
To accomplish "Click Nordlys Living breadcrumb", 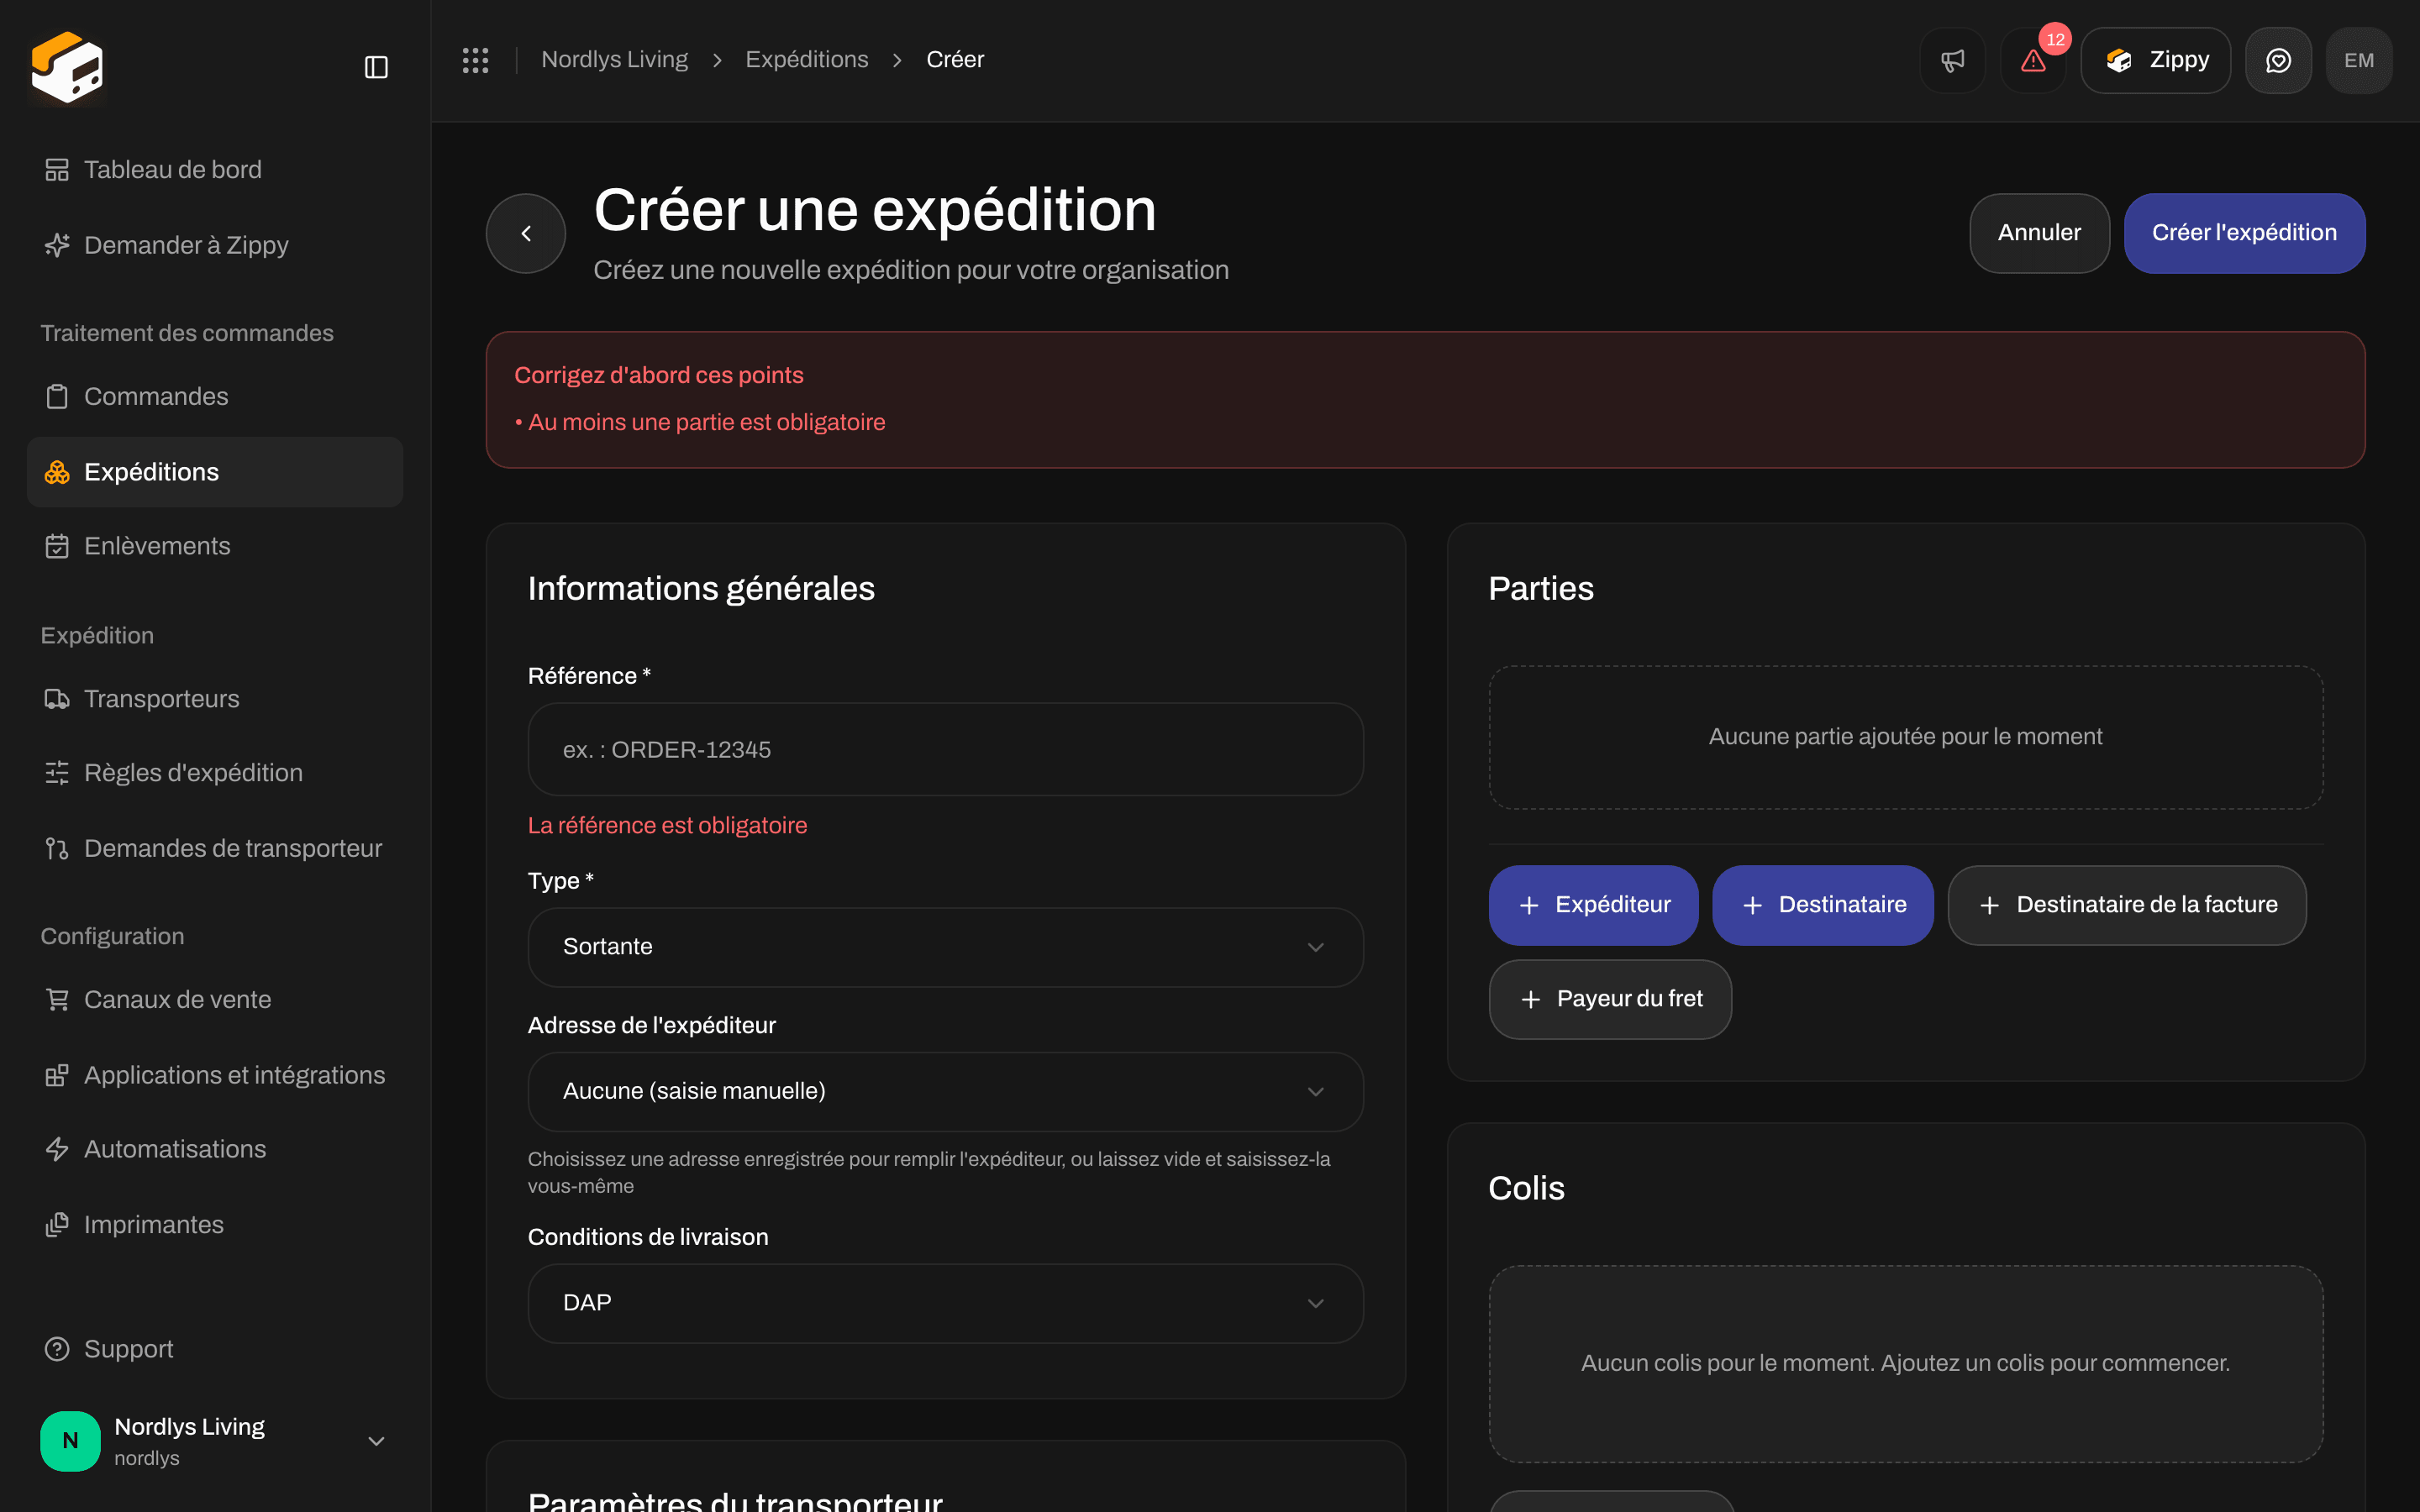I will [x=614, y=60].
